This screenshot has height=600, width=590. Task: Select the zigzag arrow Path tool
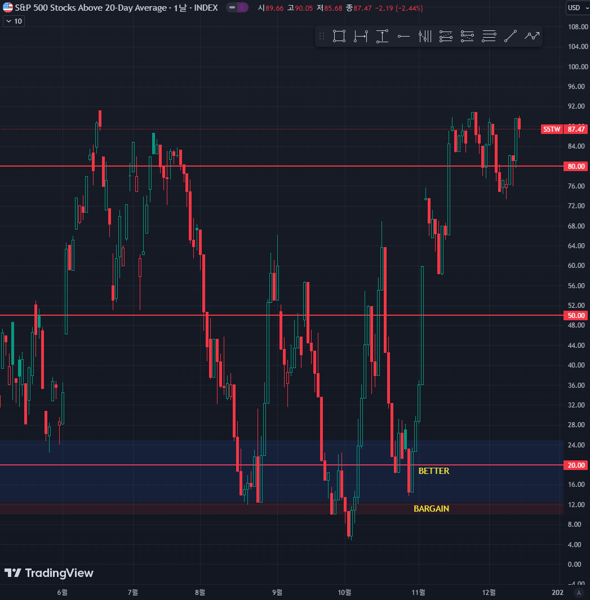[532, 37]
